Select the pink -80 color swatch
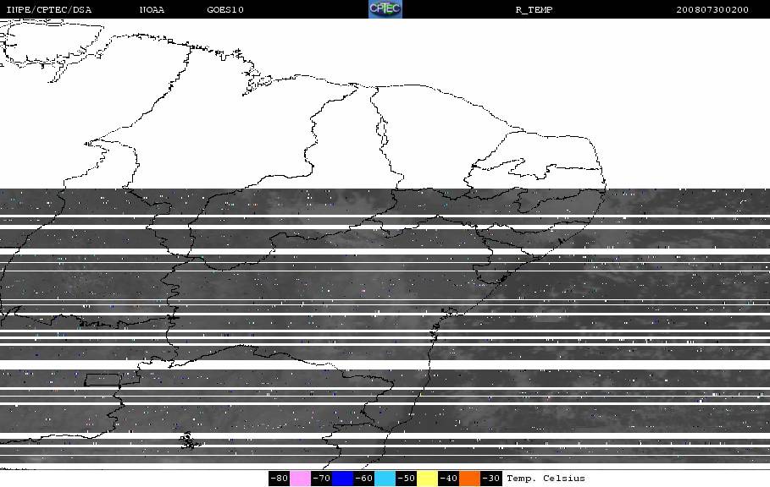 point(300,479)
